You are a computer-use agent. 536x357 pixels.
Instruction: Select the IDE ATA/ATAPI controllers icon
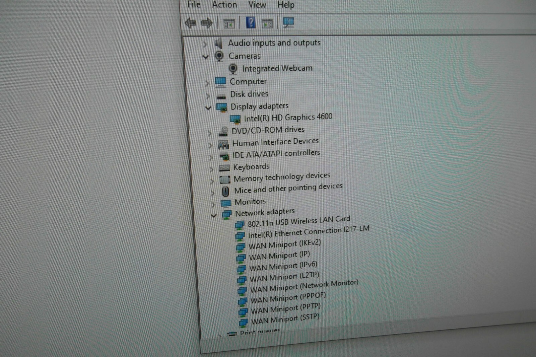click(x=224, y=156)
